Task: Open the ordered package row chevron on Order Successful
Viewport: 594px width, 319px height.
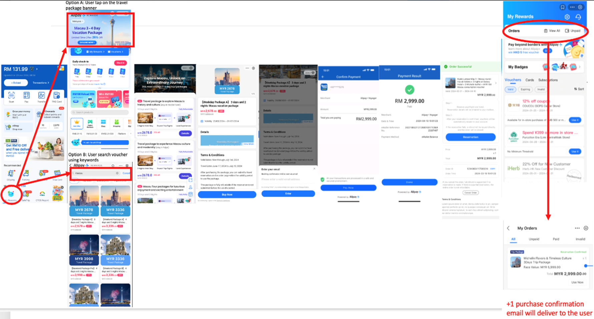Action: 496,83
